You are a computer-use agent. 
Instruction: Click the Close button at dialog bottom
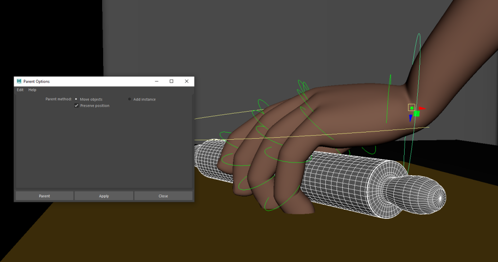click(x=163, y=196)
